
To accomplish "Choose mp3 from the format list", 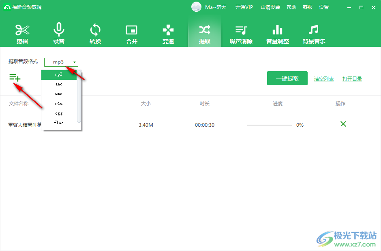I will pos(59,74).
